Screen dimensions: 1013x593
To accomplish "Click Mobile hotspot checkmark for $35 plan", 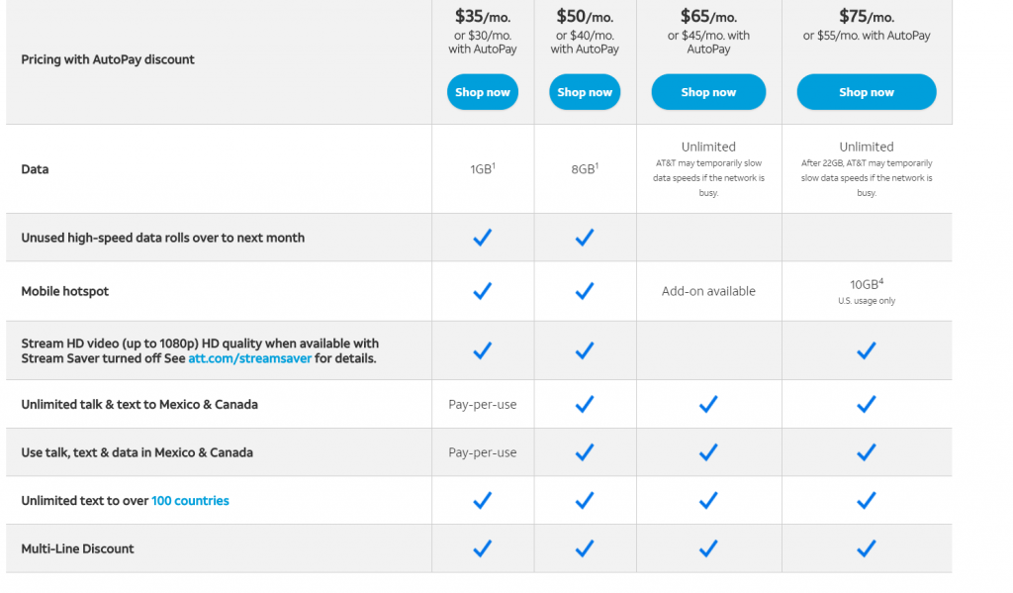I will [x=483, y=291].
